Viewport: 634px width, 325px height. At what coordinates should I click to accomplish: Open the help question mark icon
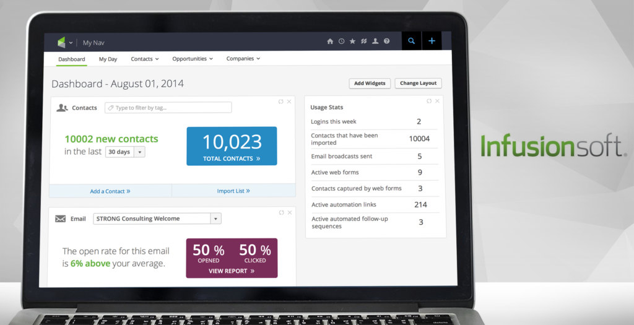pyautogui.click(x=387, y=41)
